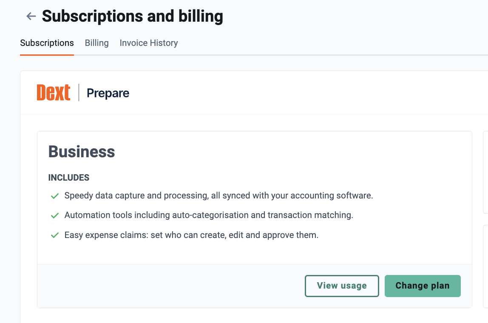Open View usage for Business plan
Viewport: 488px width, 323px height.
[342, 286]
